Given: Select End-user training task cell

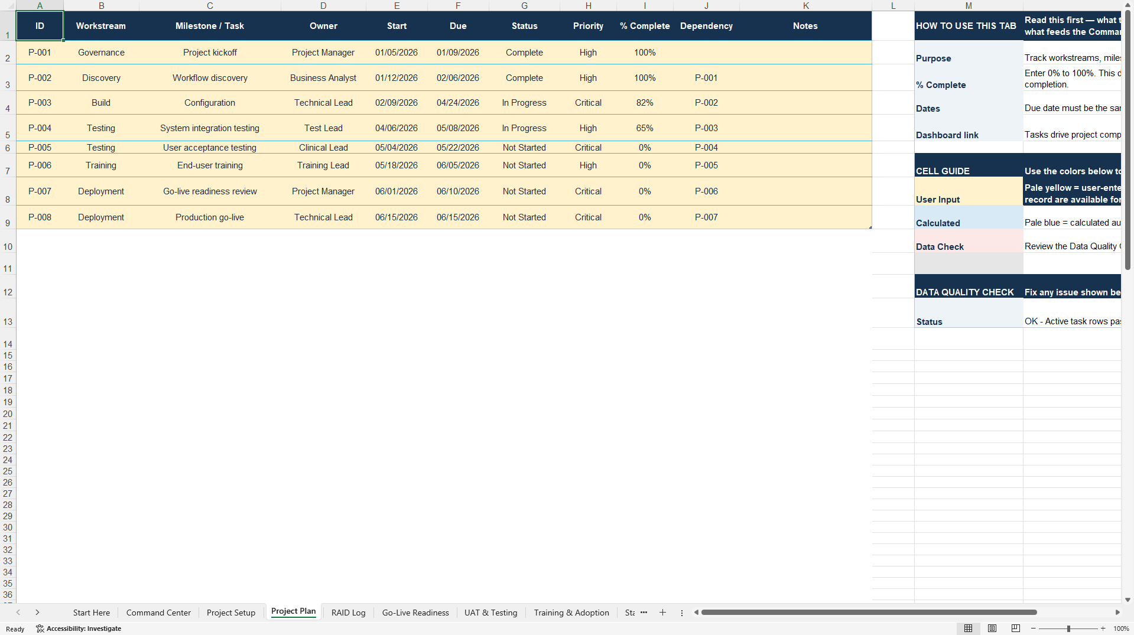Looking at the screenshot, I should pos(210,165).
